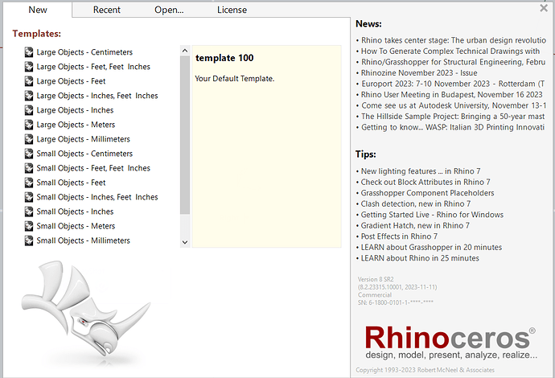The width and height of the screenshot is (555, 378).
Task: Pick Small Objects - Inches template name
Action: coord(75,212)
